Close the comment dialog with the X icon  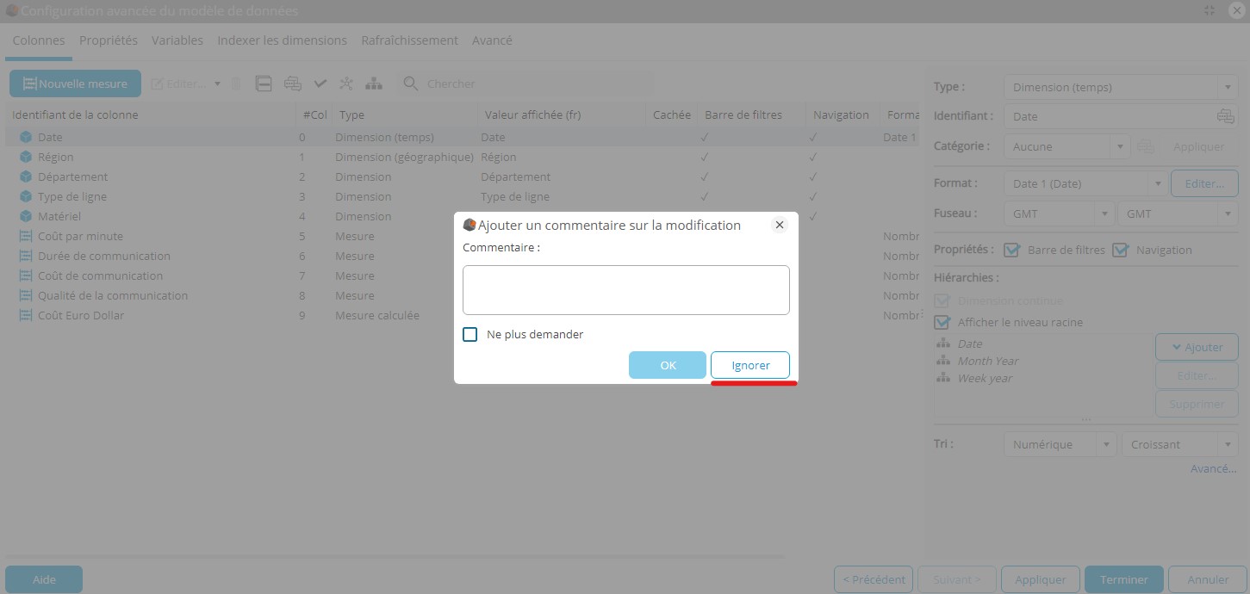pyautogui.click(x=779, y=225)
